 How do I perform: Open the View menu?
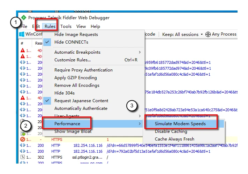tap(81, 27)
